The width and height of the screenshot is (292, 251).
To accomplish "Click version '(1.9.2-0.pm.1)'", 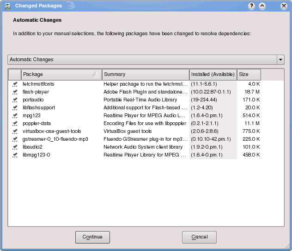I will pyautogui.click(x=207, y=147).
